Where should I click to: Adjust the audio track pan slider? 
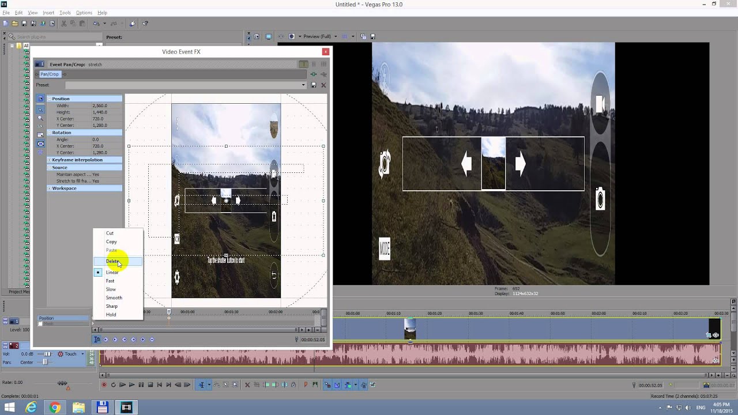45,362
